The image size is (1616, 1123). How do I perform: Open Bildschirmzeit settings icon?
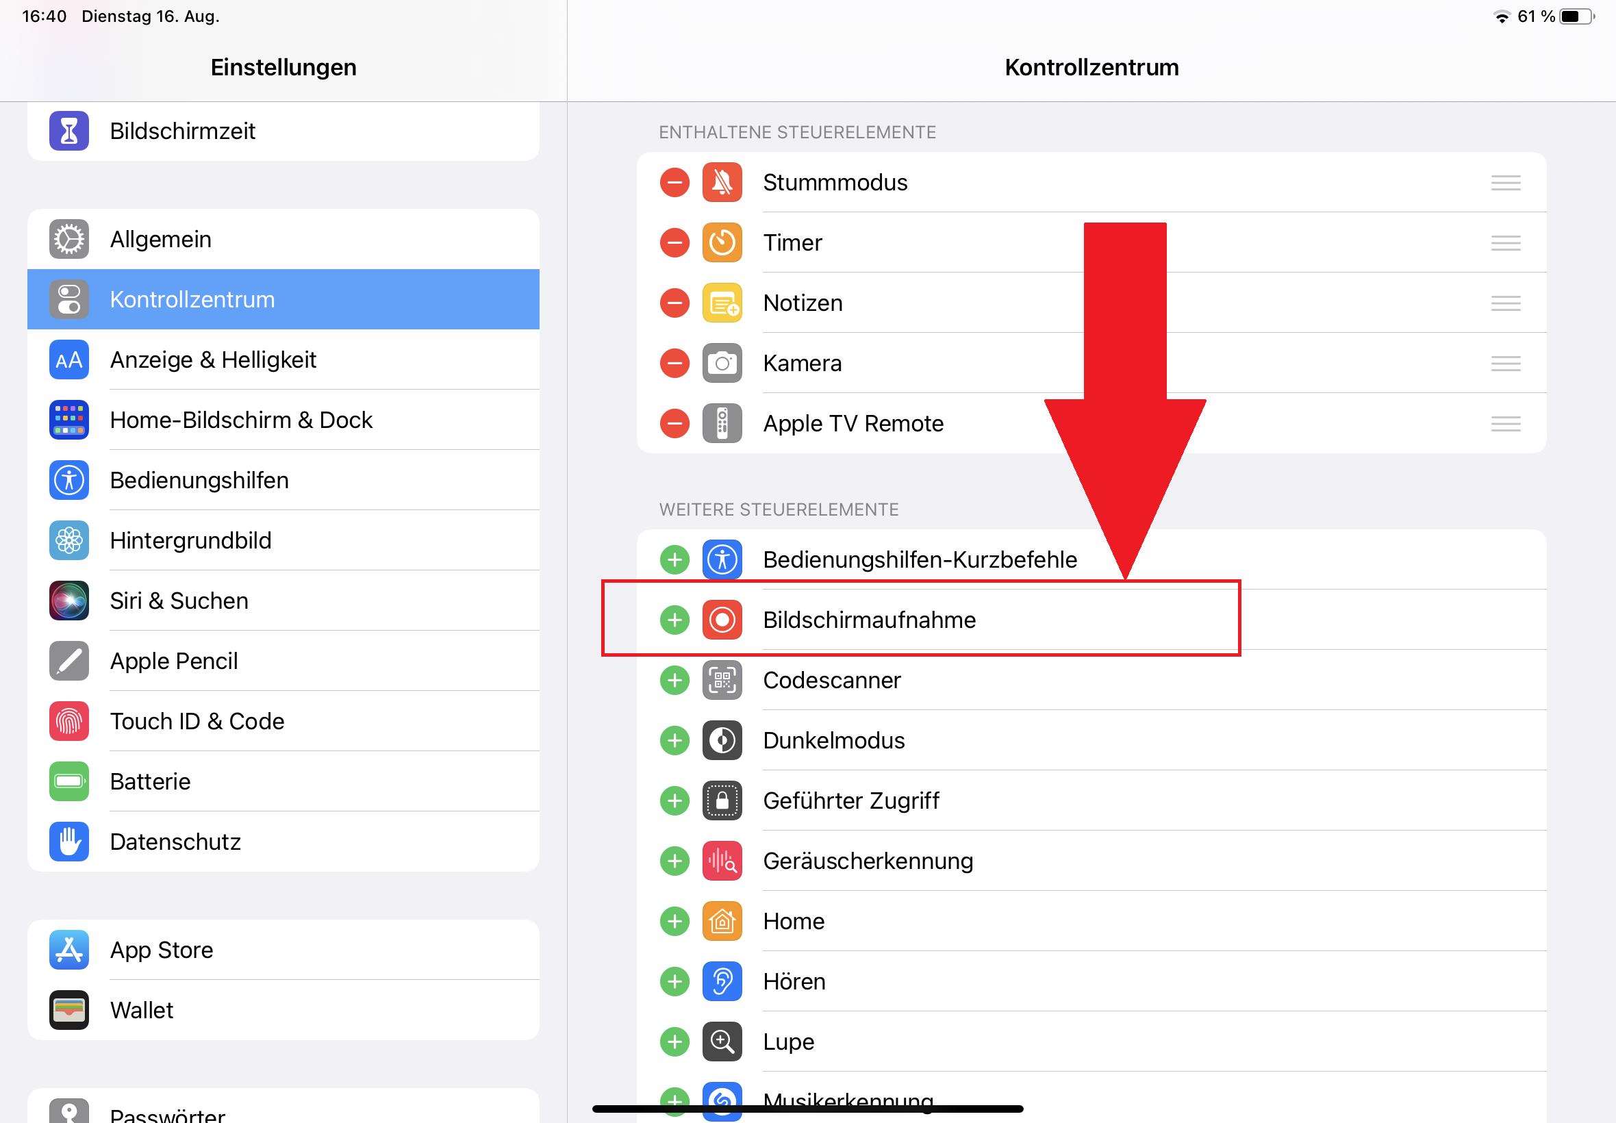pos(69,131)
